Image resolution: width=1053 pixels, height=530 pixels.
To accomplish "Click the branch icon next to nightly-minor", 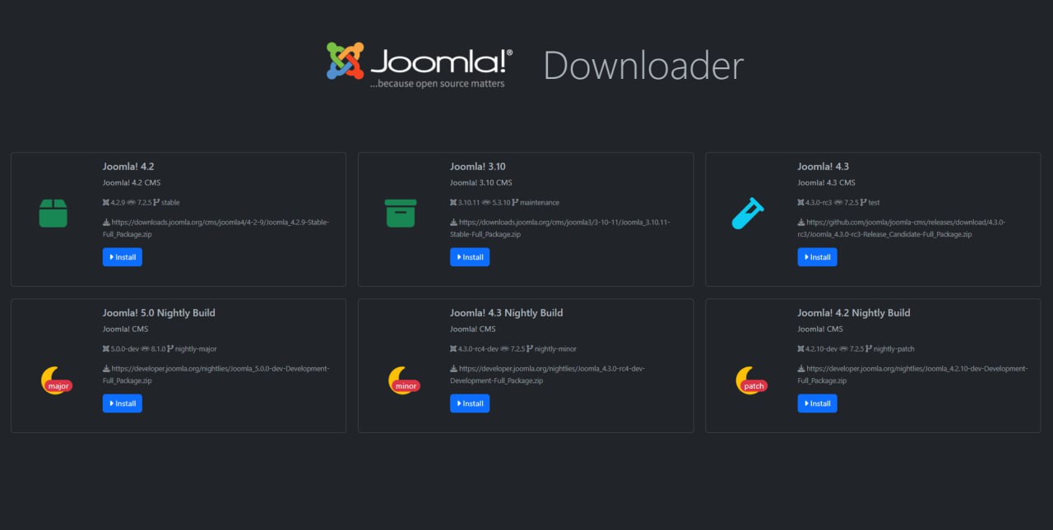I will pyautogui.click(x=530, y=348).
